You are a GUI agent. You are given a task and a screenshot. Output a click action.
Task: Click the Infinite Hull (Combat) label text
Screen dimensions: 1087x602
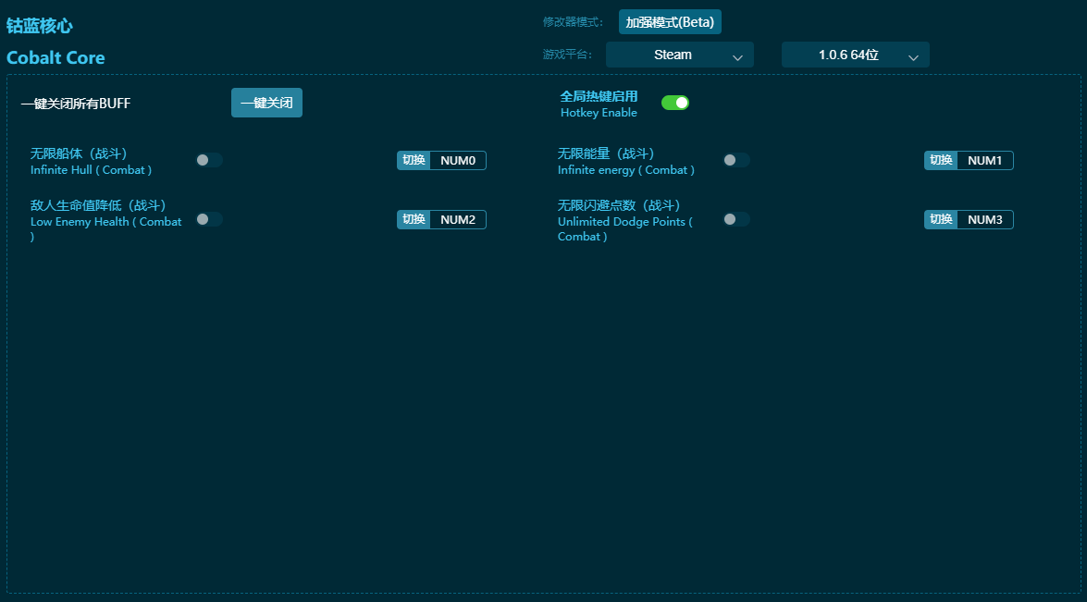pos(91,170)
